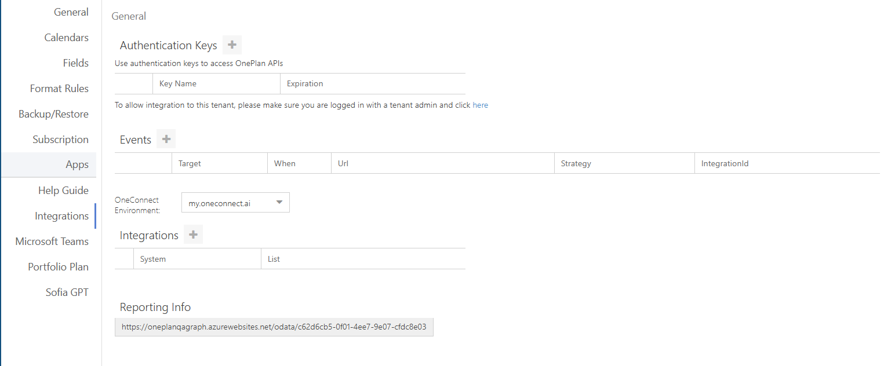
Task: Open Format Rules section
Action: click(x=59, y=89)
